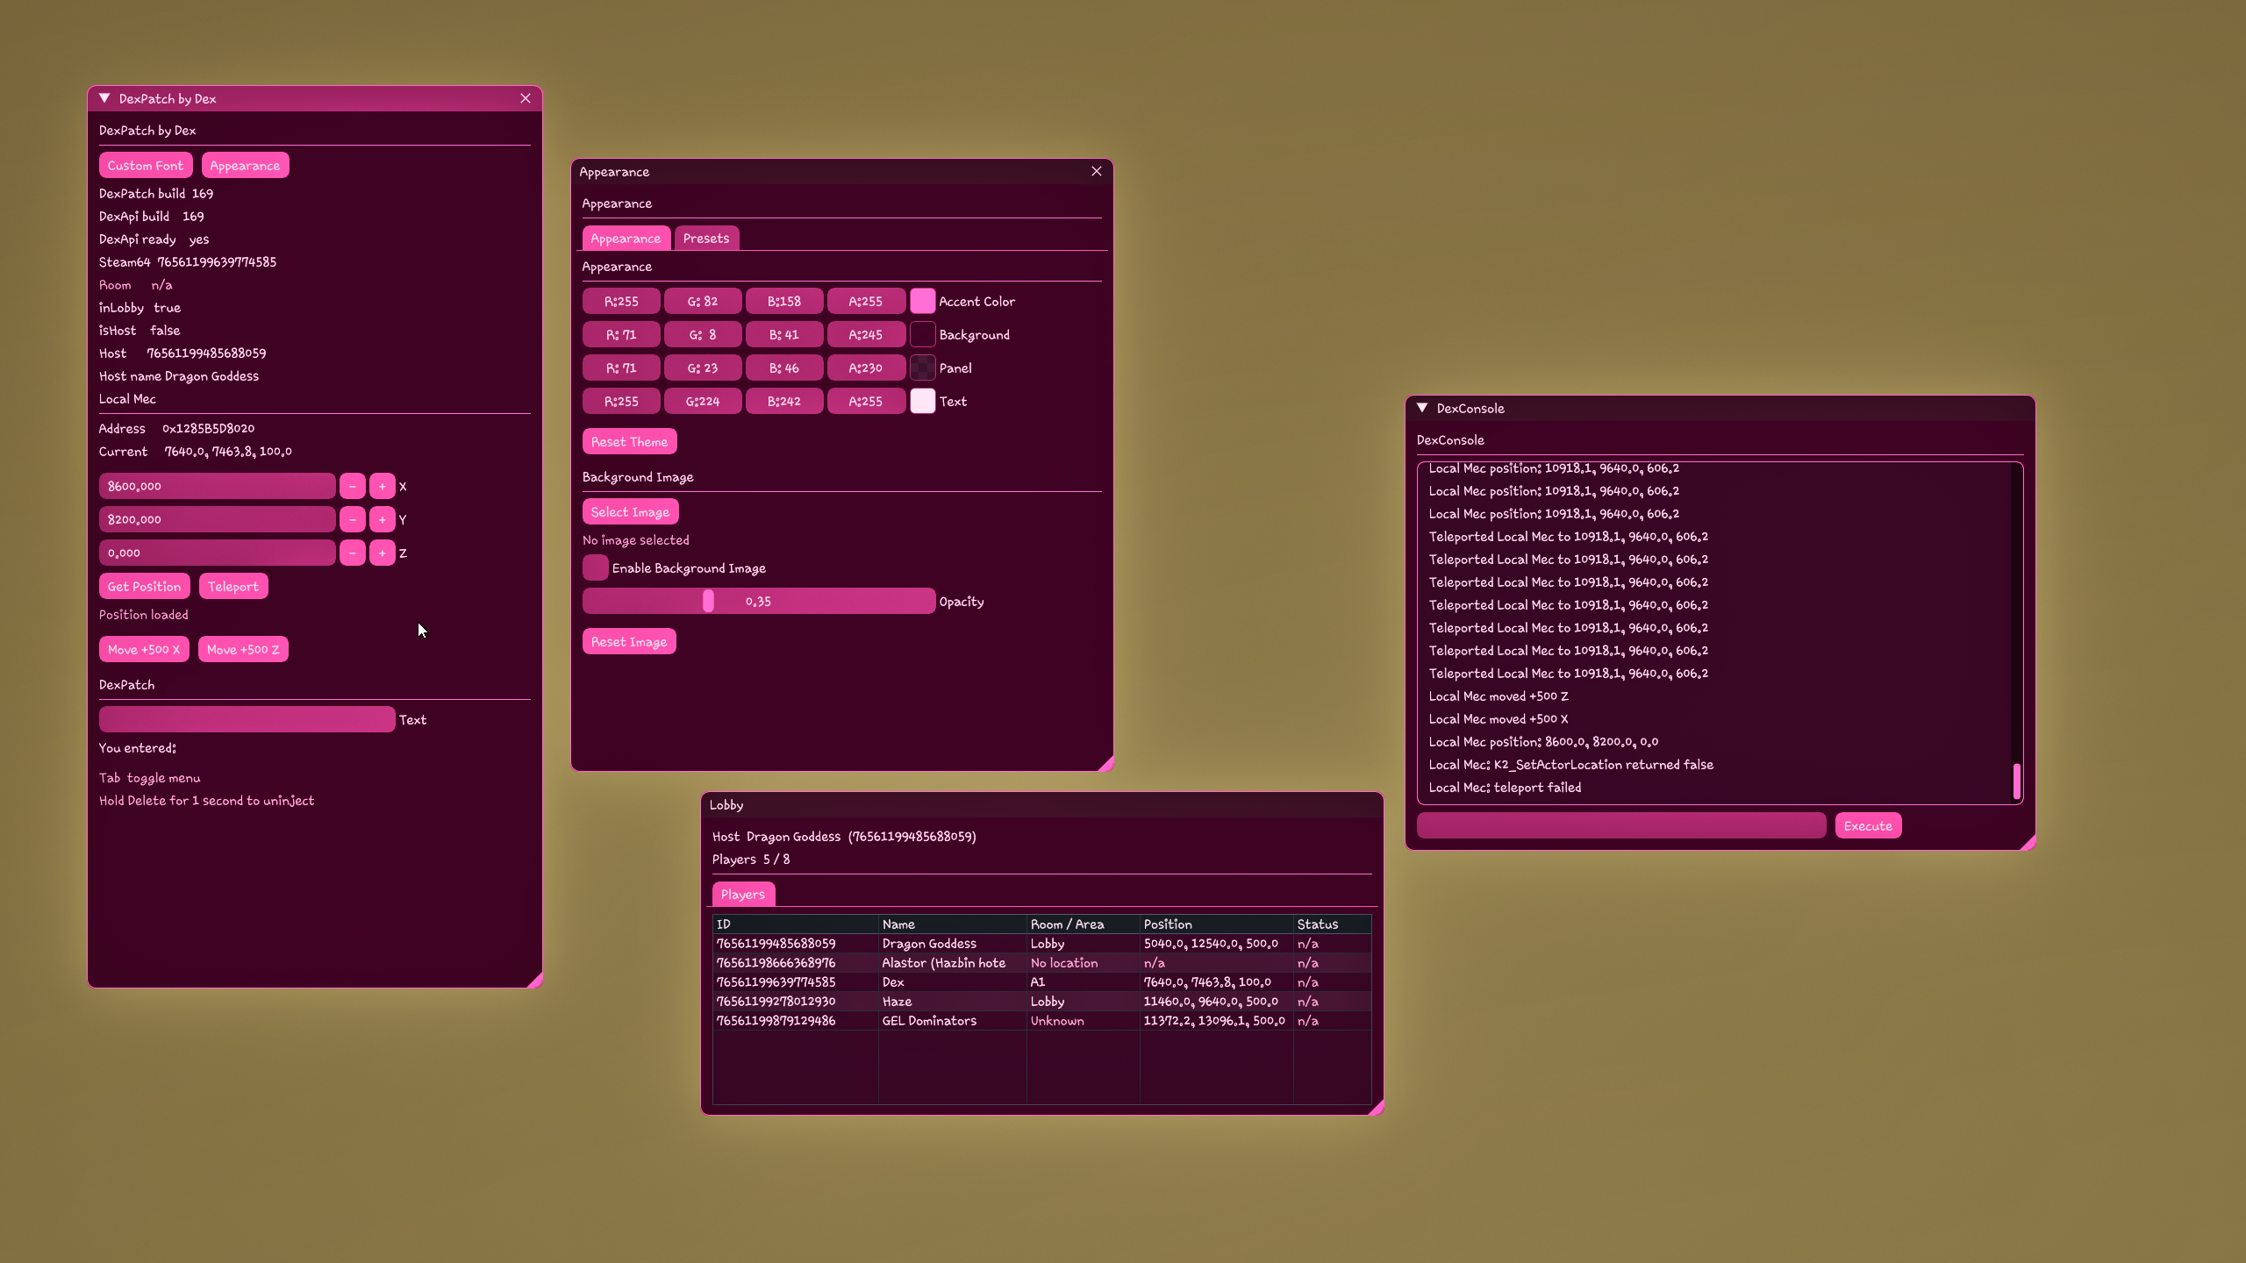Select the Dex player row in Lobby
The width and height of the screenshot is (2246, 1263).
(1042, 982)
